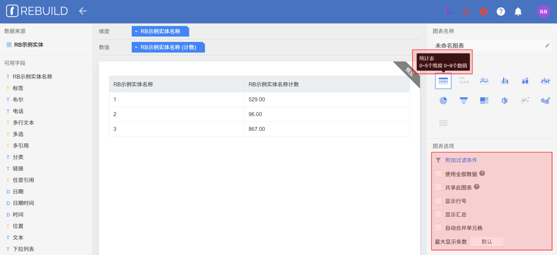The width and height of the screenshot is (557, 255).
Task: Select the China map chart type
Action: [545, 101]
